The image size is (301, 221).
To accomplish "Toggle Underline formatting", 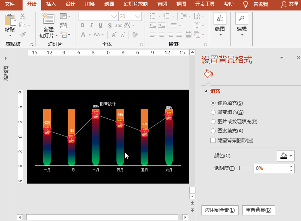I will 100,25.
